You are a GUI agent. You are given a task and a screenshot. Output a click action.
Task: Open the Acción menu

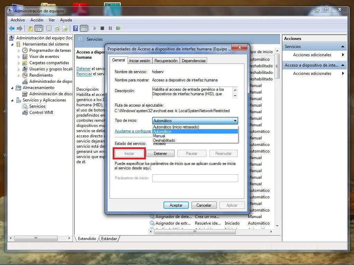[x=37, y=20]
